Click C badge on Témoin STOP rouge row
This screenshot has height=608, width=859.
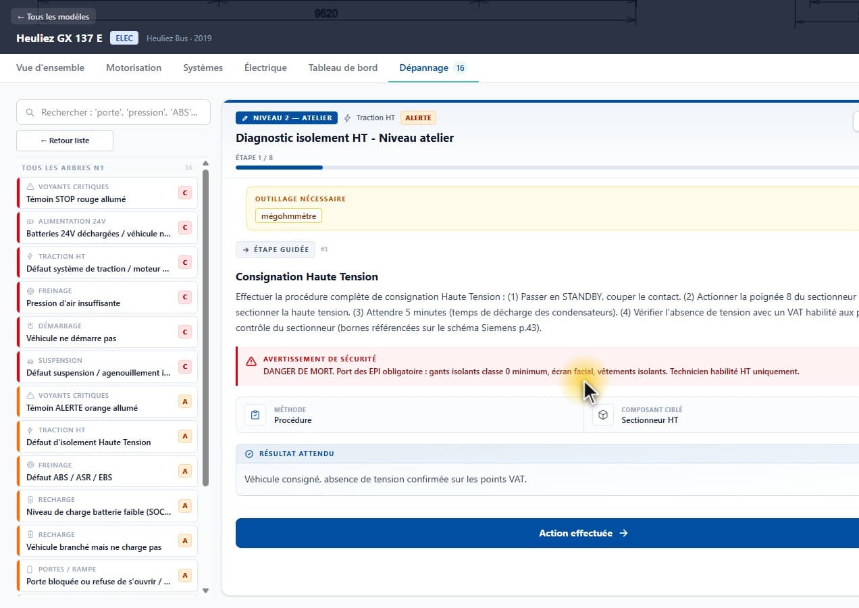click(184, 193)
